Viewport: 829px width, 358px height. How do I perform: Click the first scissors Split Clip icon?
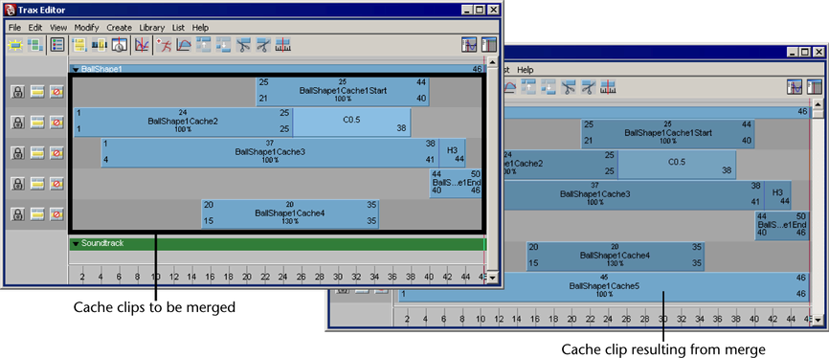coord(243,46)
